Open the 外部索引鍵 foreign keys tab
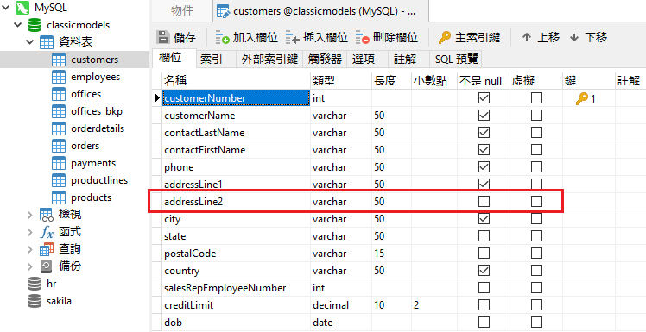 (269, 60)
